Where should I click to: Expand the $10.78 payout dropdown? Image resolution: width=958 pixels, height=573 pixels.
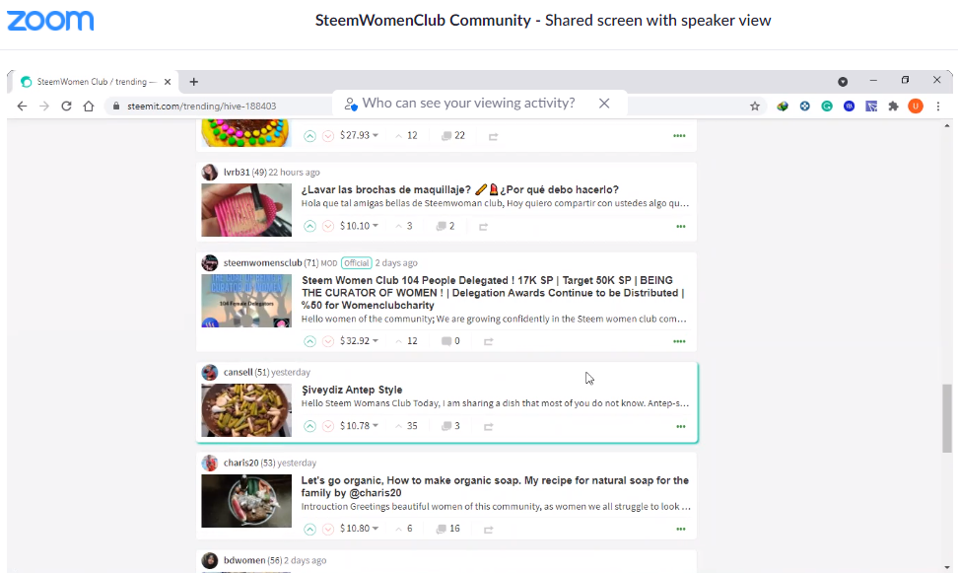359,426
